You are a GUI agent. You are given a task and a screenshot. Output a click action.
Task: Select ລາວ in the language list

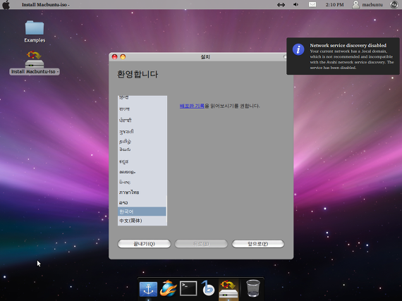pos(142,202)
